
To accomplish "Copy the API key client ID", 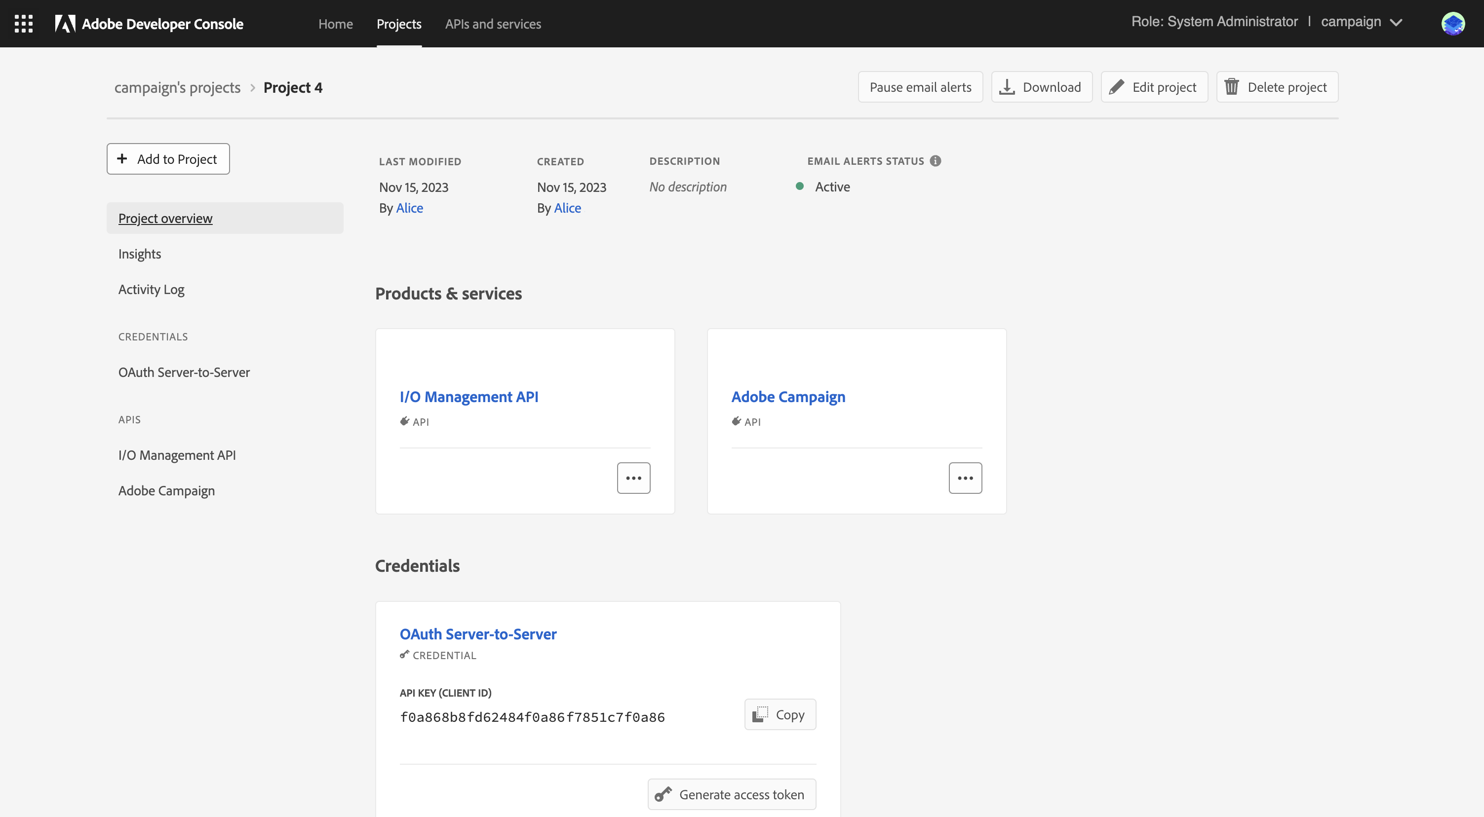I will tap(780, 714).
